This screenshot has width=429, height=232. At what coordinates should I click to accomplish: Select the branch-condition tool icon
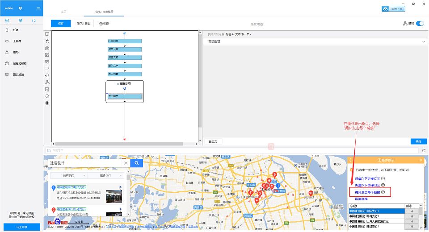(x=47, y=82)
